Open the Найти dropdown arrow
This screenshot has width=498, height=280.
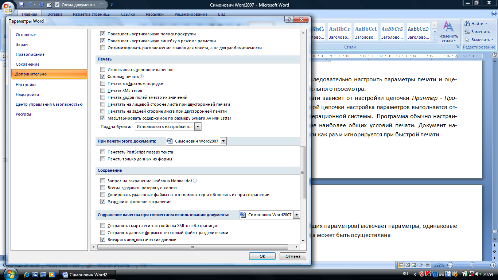[486, 24]
